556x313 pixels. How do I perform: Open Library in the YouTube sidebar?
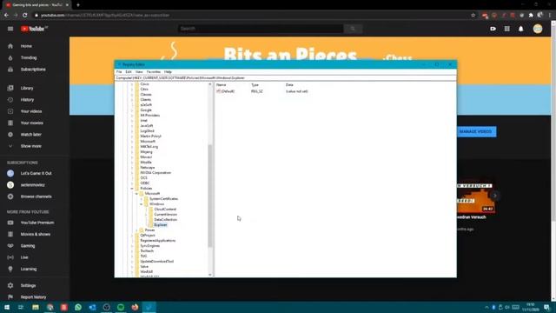point(27,88)
